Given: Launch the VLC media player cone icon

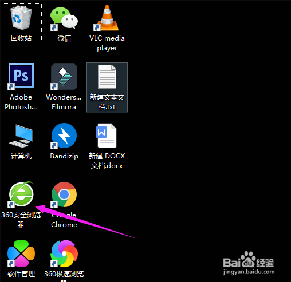Looking at the screenshot, I should pyautogui.click(x=107, y=18).
